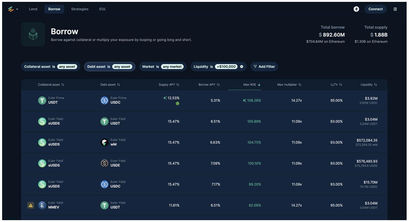This screenshot has width=409, height=222.
Task: Click the Euler logo in header
Action: tap(11, 9)
